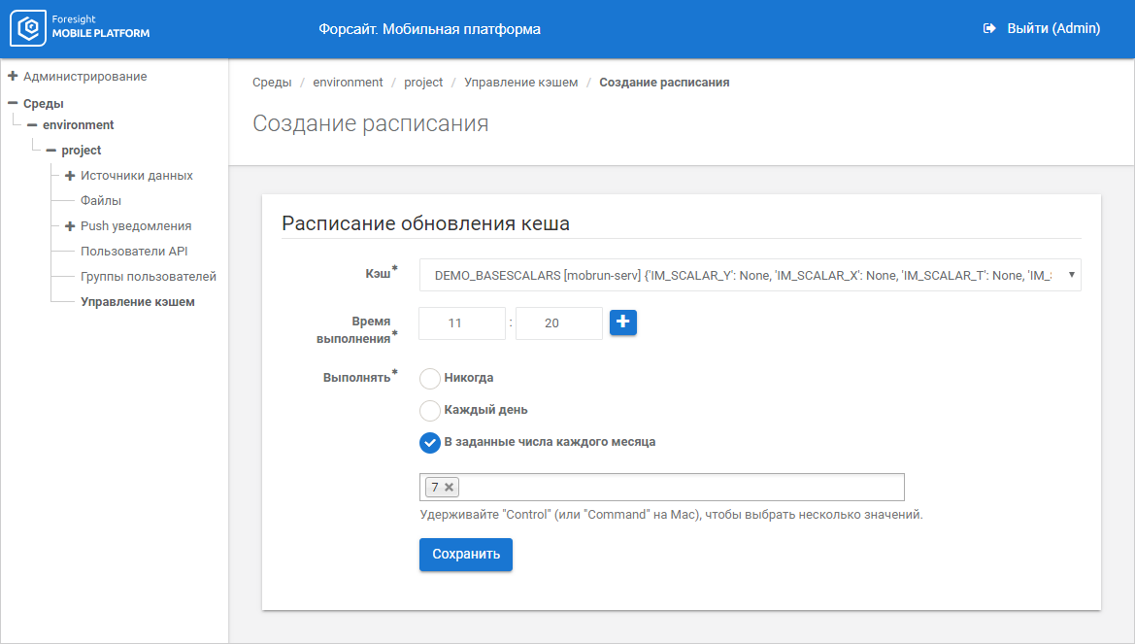Viewport: 1135px width, 644px height.
Task: Select В заданные числа каждого месяца option
Action: pyautogui.click(x=430, y=442)
